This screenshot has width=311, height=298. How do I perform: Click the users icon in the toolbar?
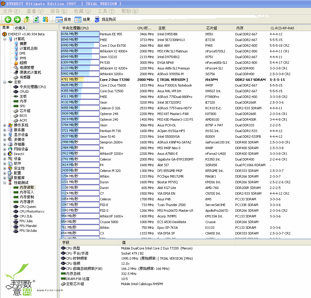(46, 19)
